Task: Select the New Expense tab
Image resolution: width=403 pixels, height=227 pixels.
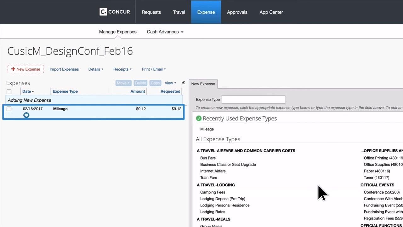Action: click(203, 84)
